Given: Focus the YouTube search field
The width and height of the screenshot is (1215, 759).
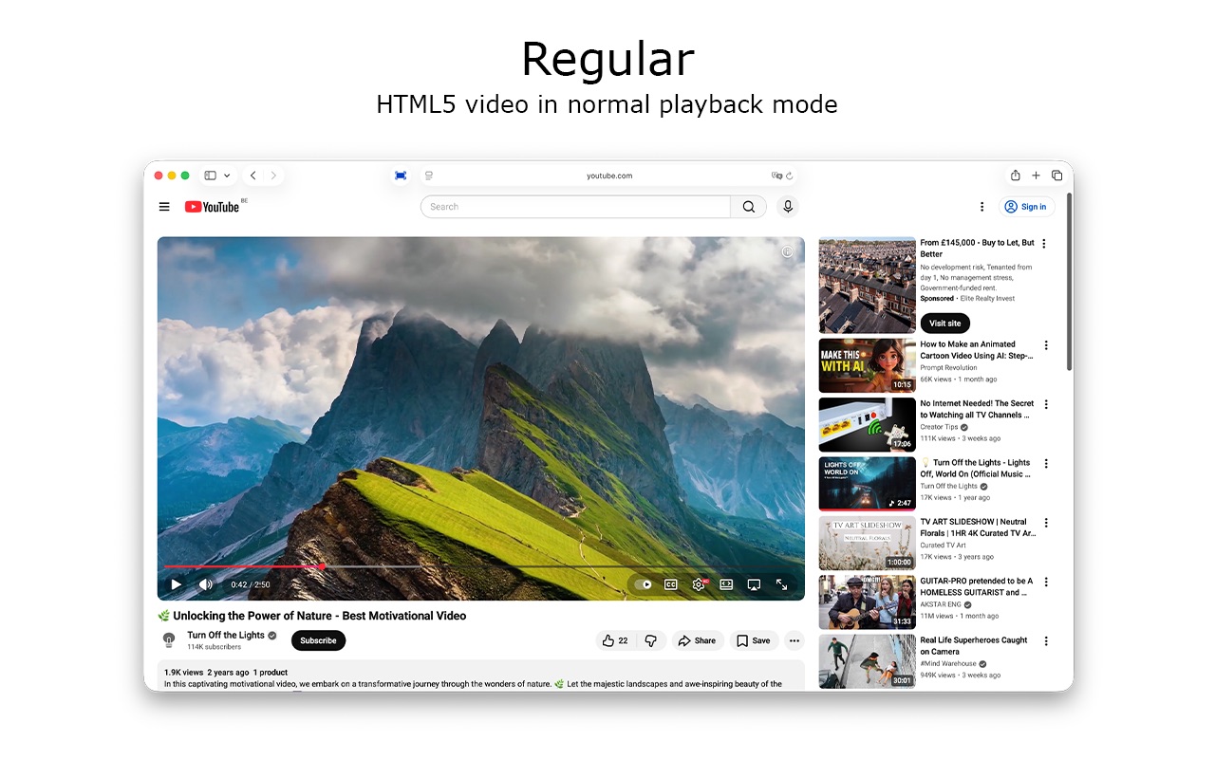Looking at the screenshot, I should [x=575, y=207].
